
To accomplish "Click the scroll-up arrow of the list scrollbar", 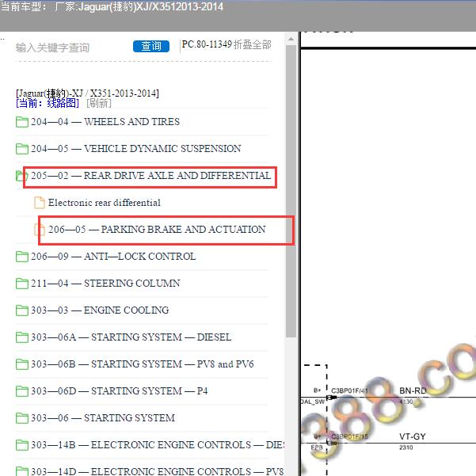I will coord(291,39).
